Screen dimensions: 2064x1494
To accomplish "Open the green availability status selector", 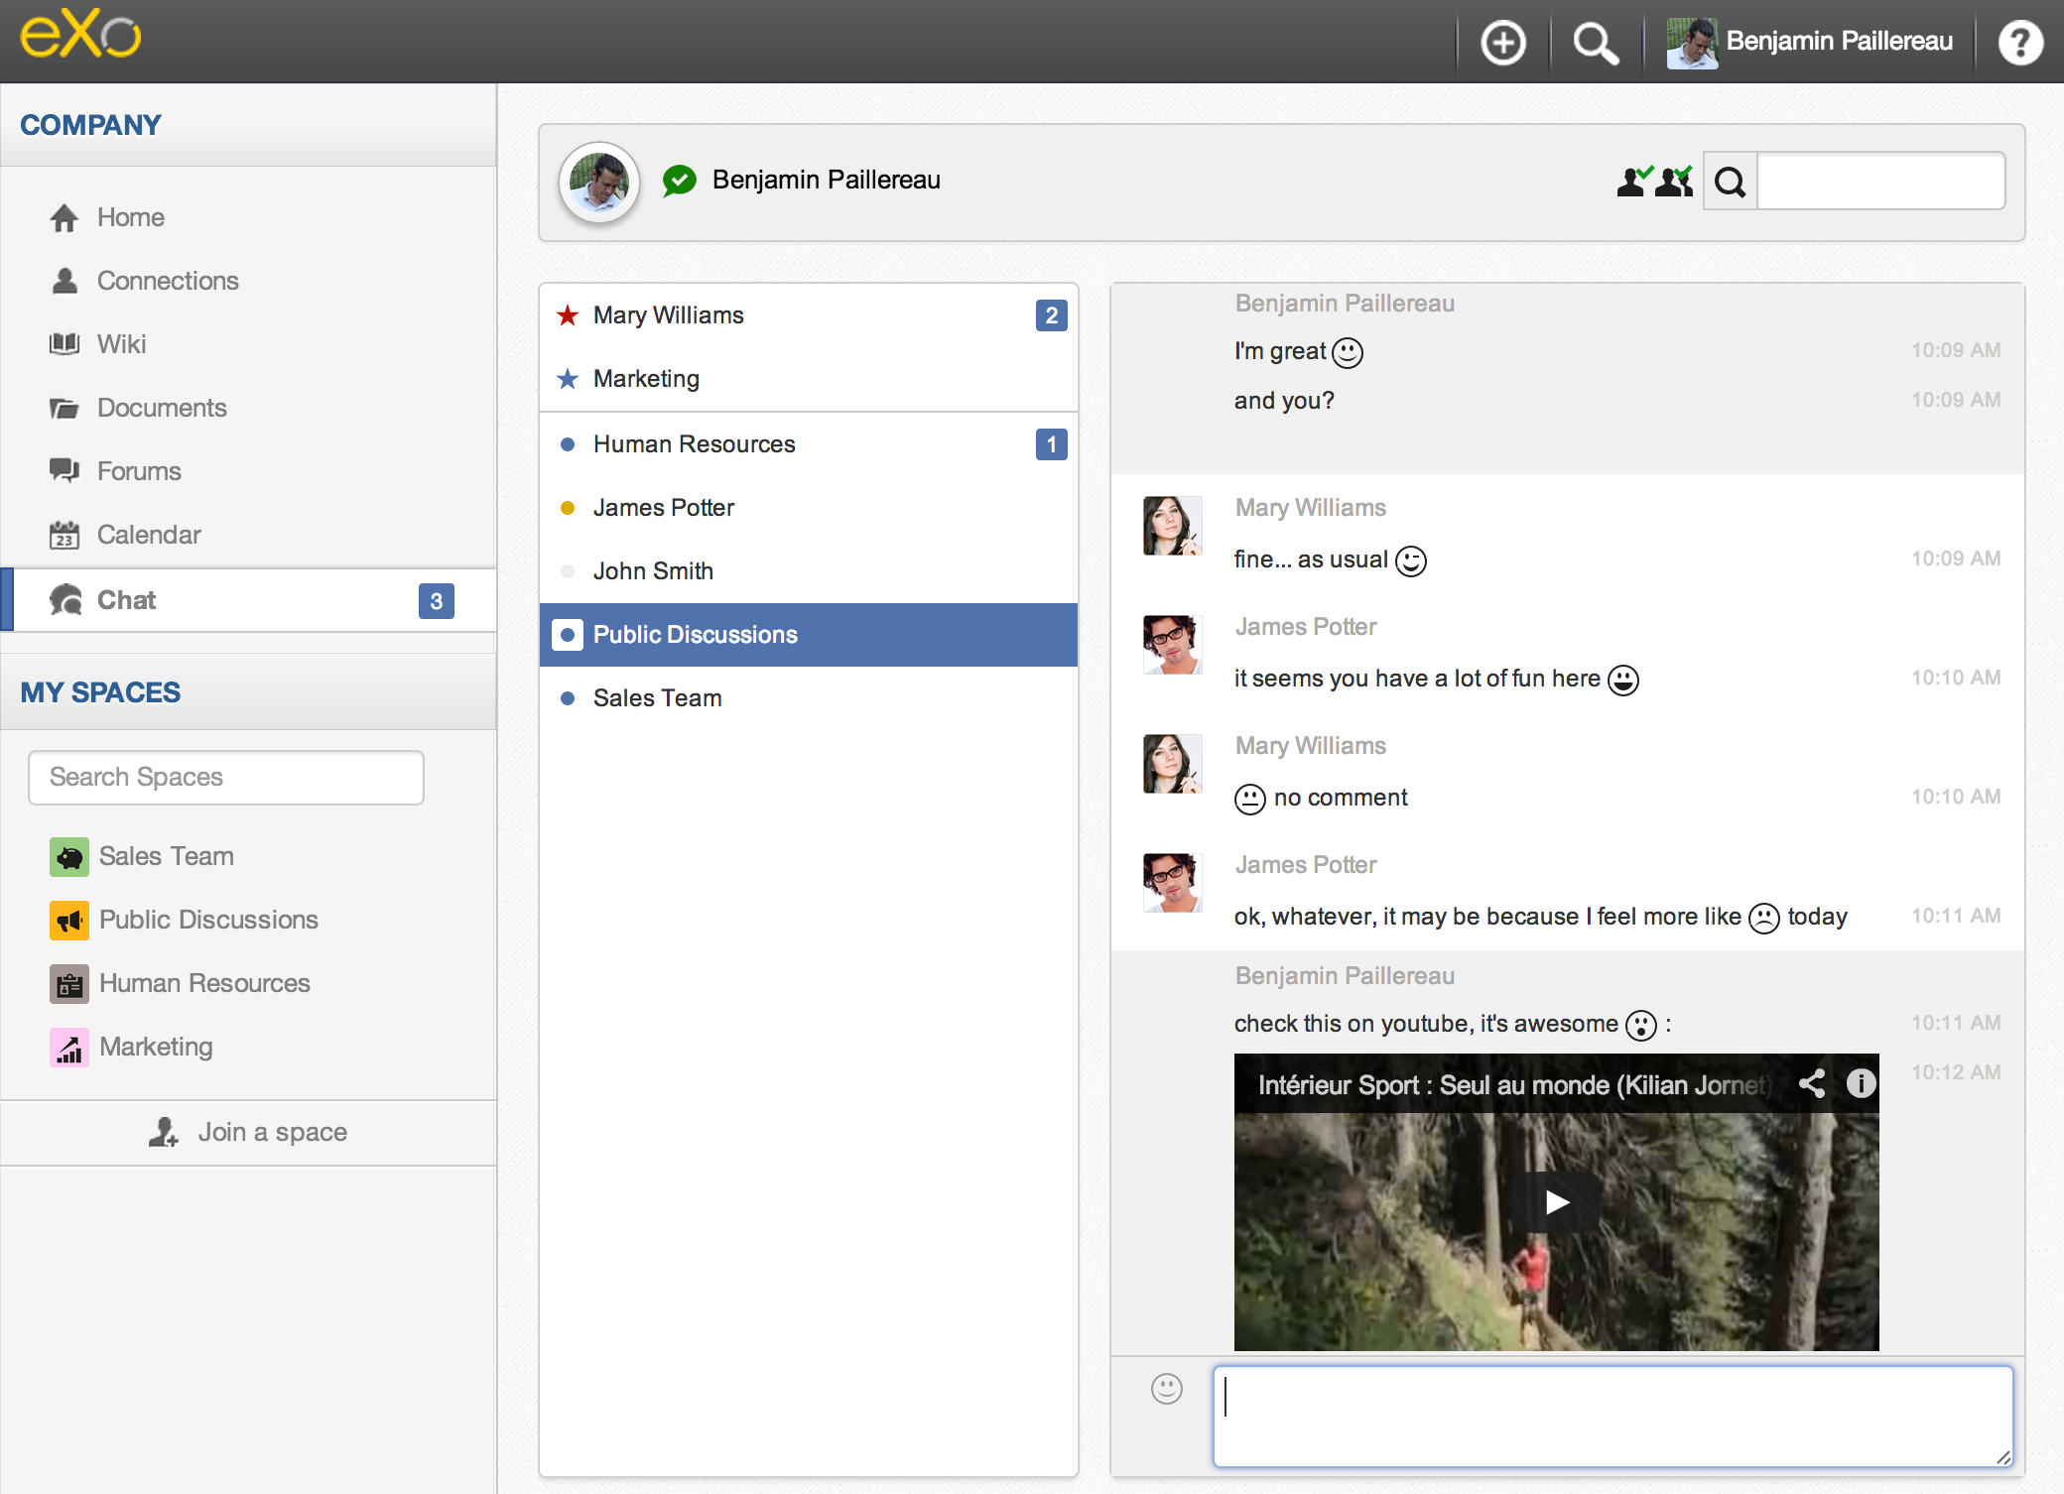I will (680, 181).
